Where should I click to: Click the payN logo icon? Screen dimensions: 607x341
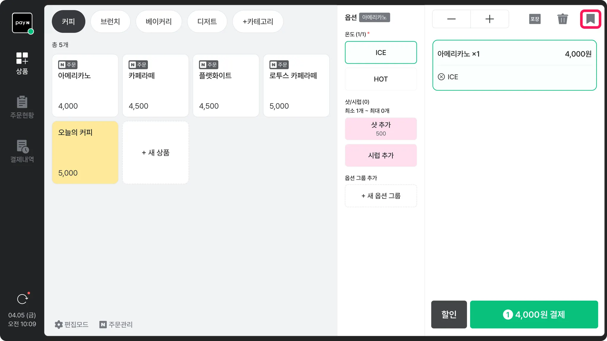point(22,23)
